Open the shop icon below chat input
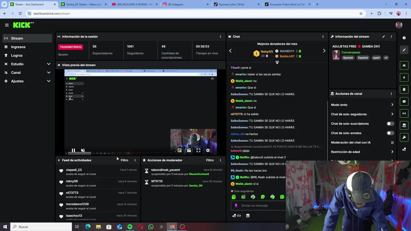Screen dimensions: 411x231 coord(248,216)
